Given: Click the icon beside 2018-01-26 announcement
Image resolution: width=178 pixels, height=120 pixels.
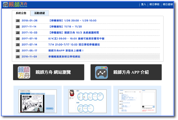Looking at the screenshot, I should pos(18,21).
